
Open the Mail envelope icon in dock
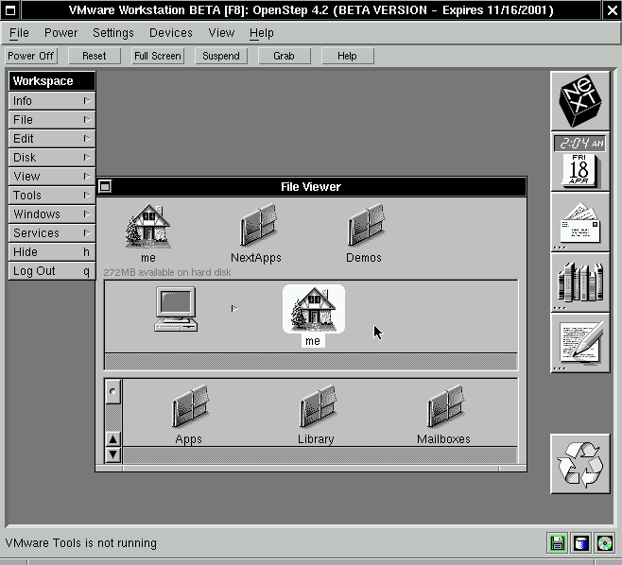click(579, 225)
